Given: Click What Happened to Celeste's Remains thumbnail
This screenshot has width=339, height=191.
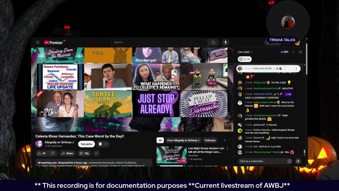Looking at the screenshot, I should tap(156, 77).
